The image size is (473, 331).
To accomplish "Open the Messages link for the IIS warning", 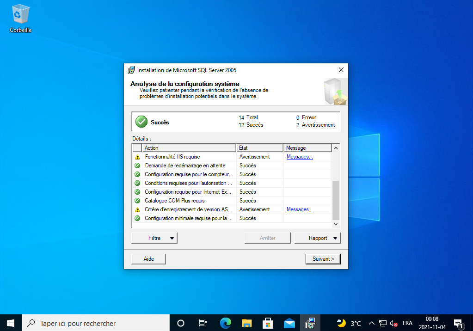I will point(300,157).
